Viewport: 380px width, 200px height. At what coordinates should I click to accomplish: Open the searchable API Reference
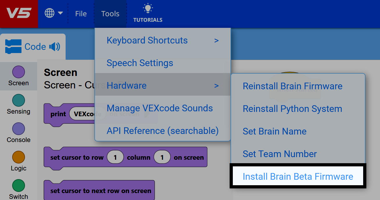(163, 131)
